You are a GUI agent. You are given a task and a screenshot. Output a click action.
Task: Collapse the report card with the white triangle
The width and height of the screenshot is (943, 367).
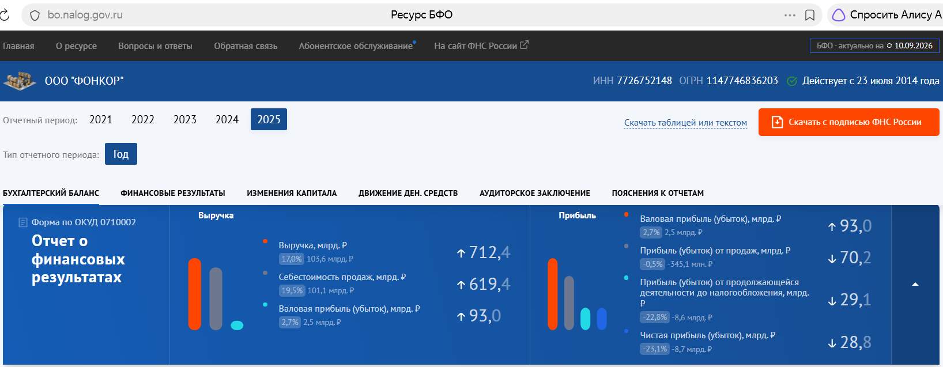click(x=915, y=285)
